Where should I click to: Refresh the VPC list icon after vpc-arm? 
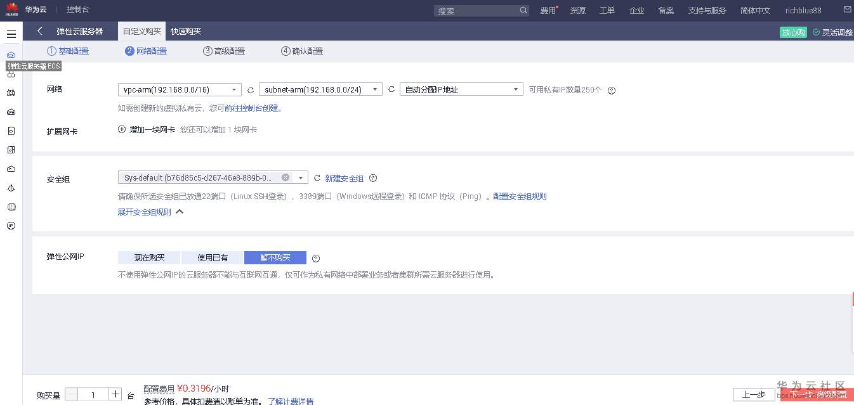pyautogui.click(x=250, y=90)
